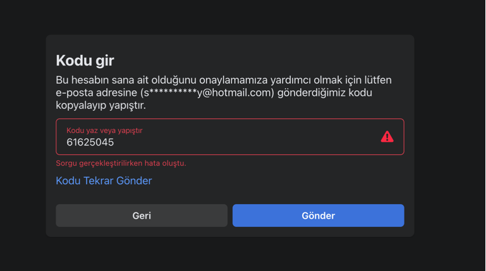Place cursor in the entered code 61625045

(90, 142)
